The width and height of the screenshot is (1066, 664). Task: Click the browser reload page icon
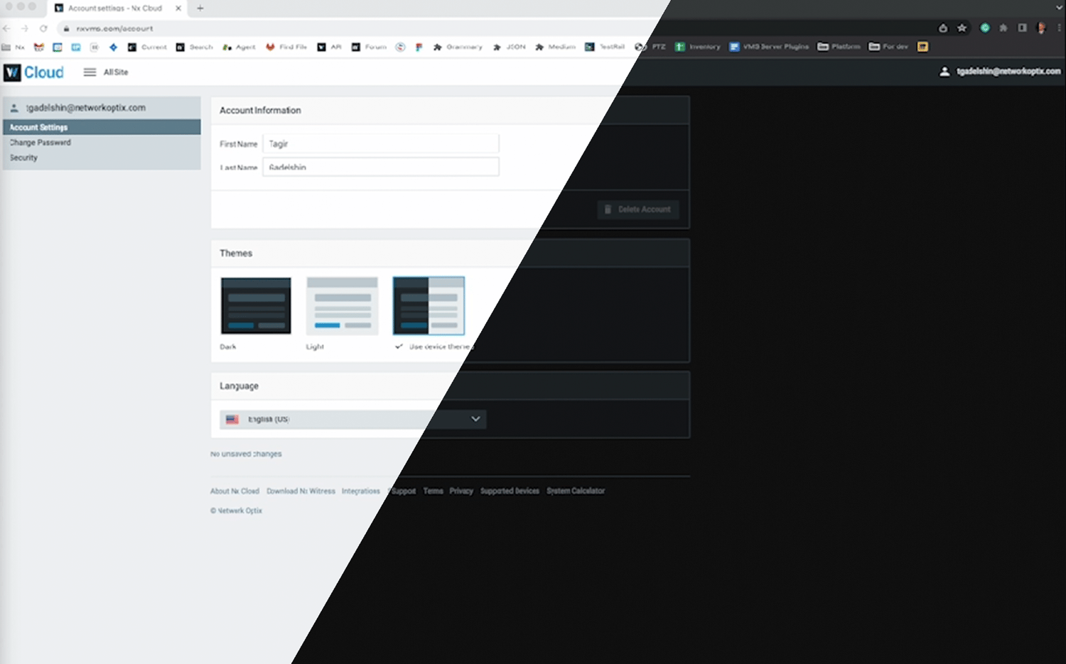[x=43, y=28]
